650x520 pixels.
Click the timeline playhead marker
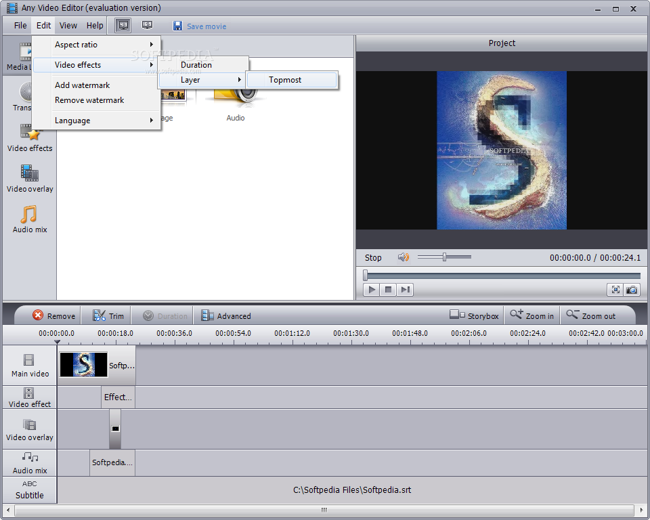tap(57, 342)
